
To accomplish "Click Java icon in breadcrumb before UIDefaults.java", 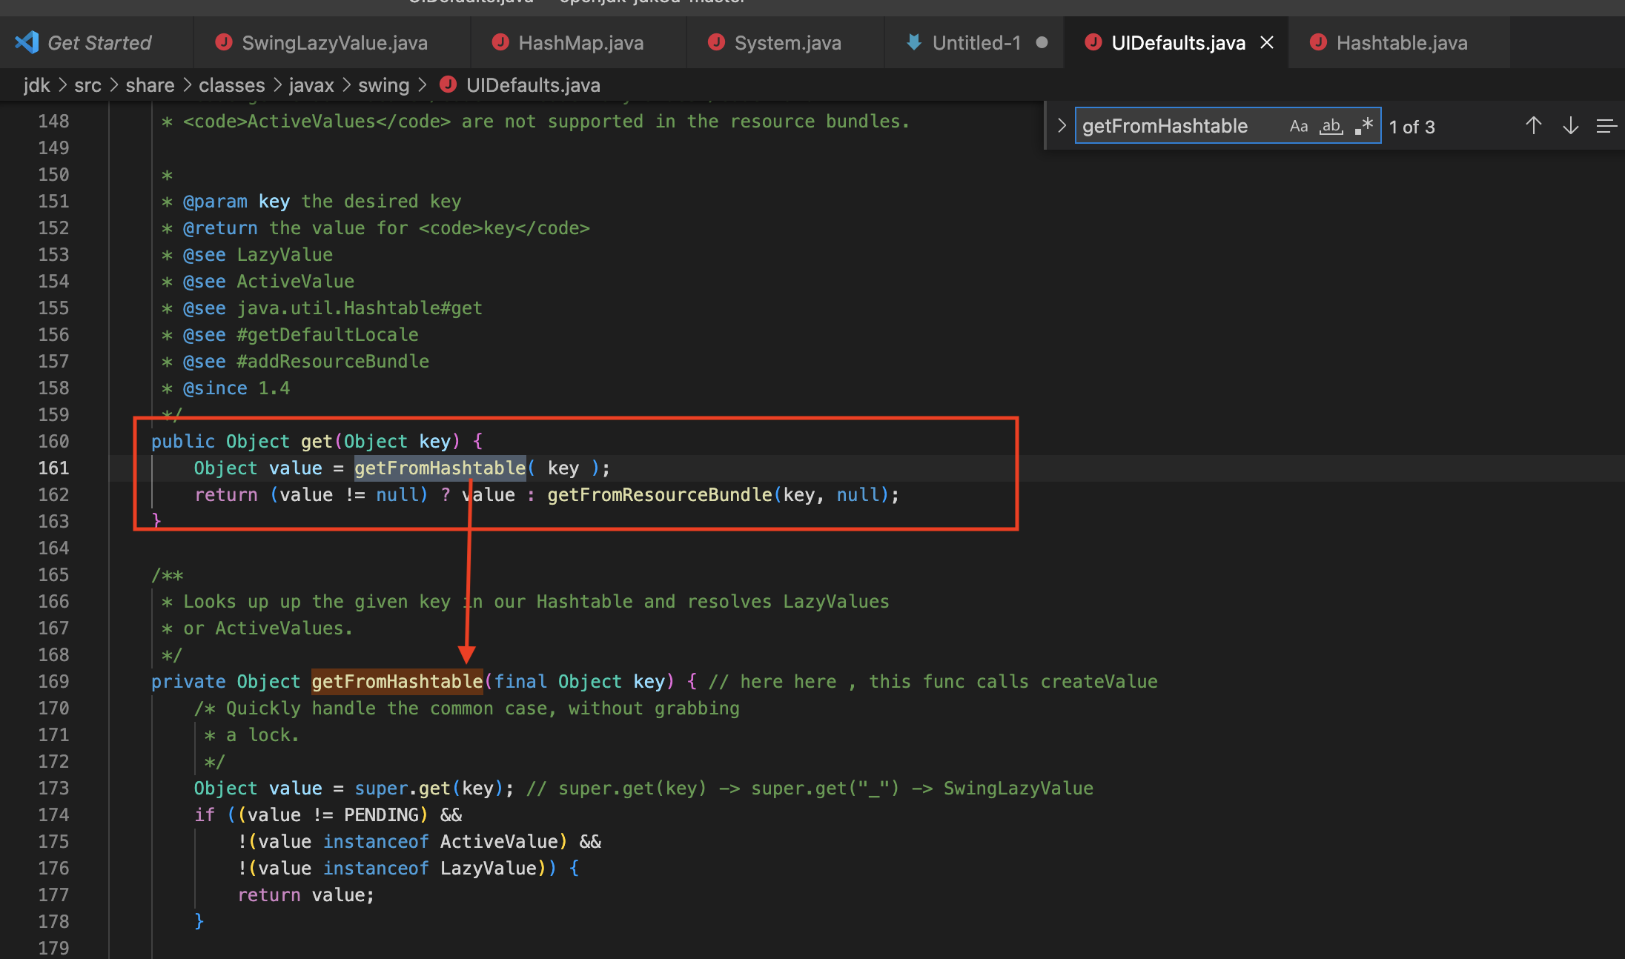I will point(448,84).
